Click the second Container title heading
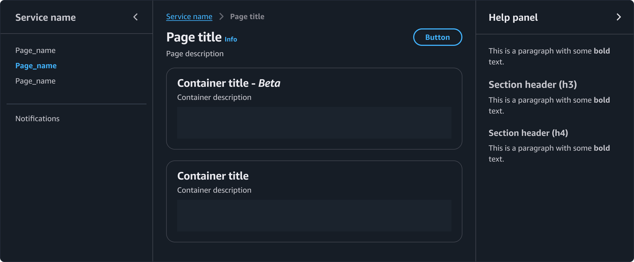 (213, 176)
